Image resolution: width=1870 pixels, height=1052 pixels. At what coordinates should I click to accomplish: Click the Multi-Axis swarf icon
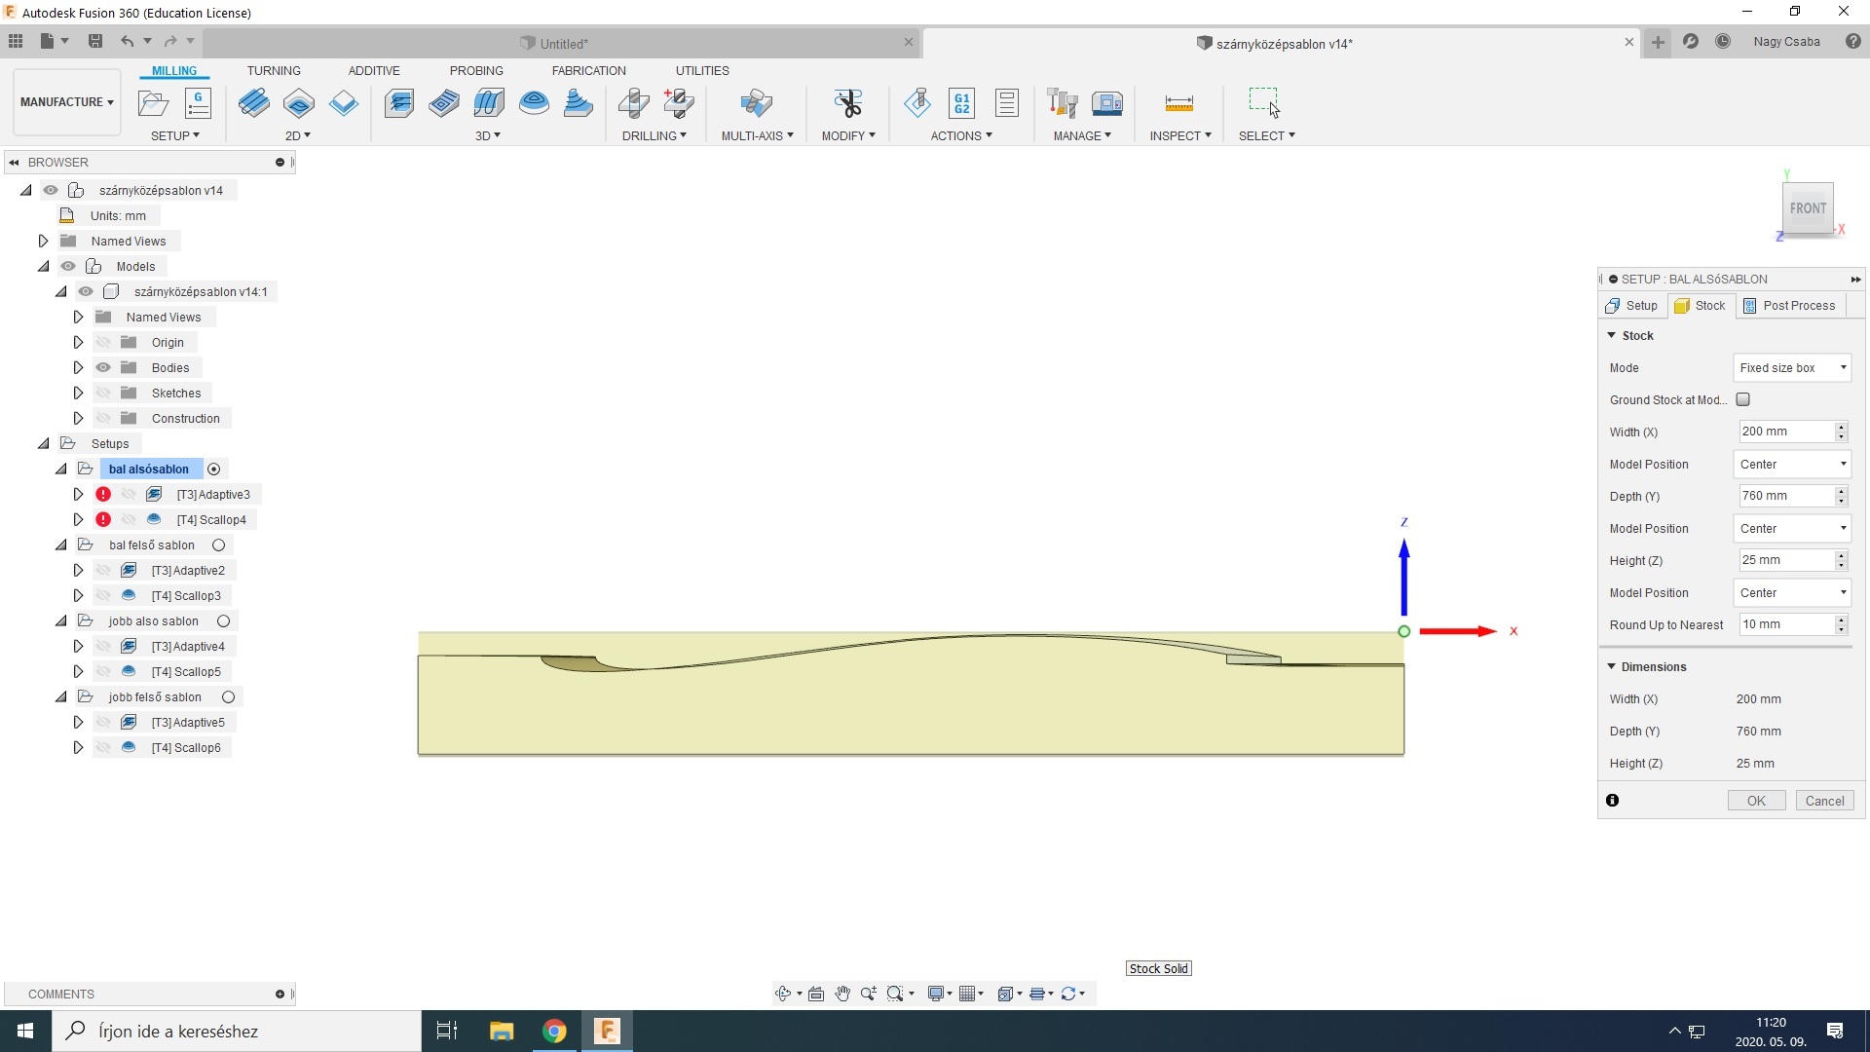(757, 102)
